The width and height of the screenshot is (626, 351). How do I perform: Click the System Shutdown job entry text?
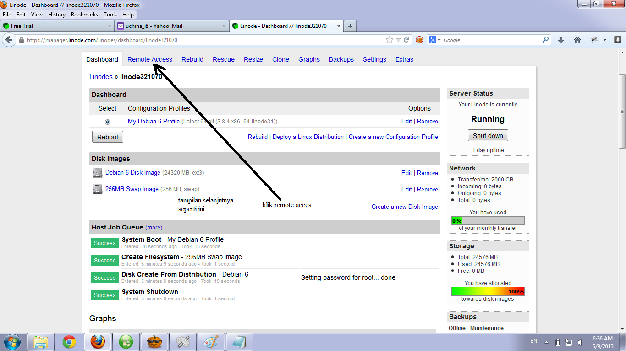pos(150,292)
